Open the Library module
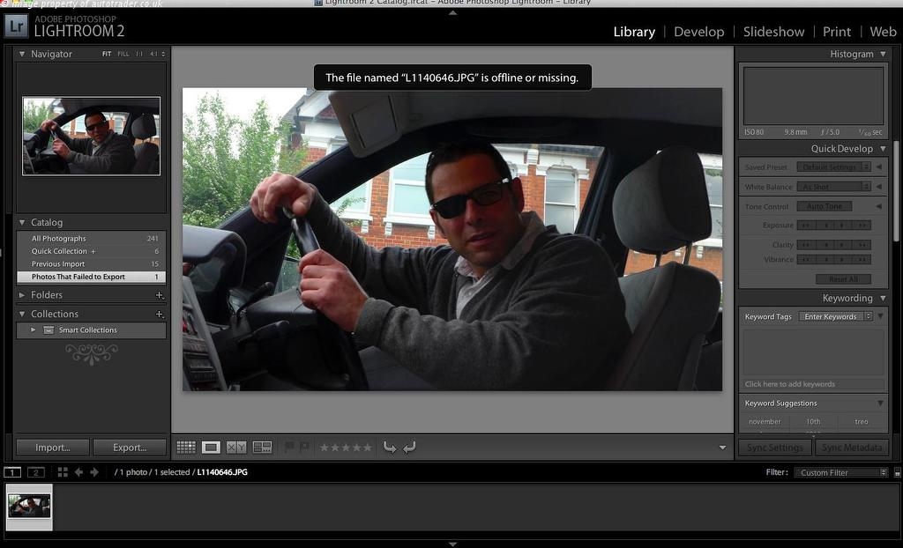This screenshot has height=548, width=903. [x=634, y=32]
